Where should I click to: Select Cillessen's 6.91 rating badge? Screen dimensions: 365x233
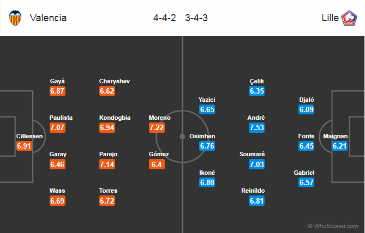pos(24,146)
